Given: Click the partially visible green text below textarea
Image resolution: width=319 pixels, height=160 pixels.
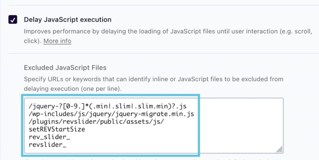Looking at the screenshot, I should pyautogui.click(x=125, y=159).
